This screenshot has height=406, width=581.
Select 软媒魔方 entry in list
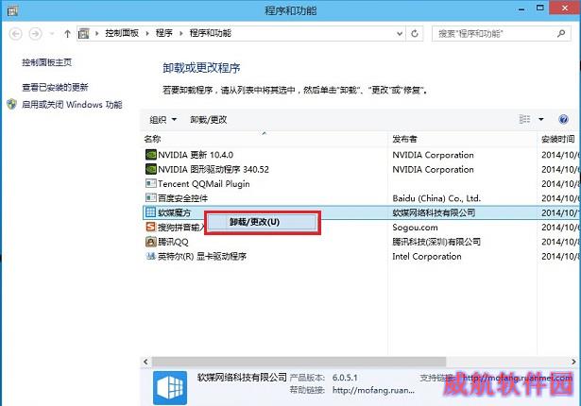(x=174, y=212)
